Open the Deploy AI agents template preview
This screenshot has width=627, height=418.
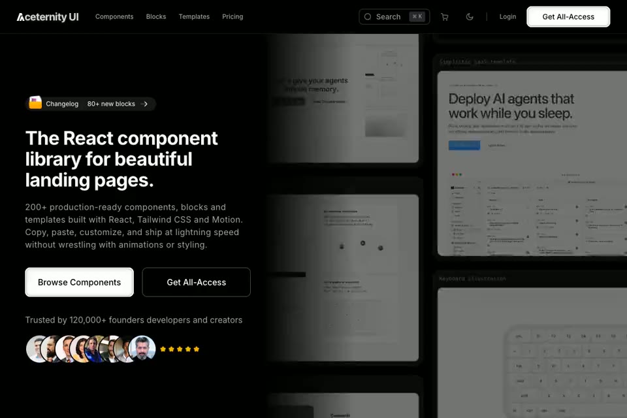click(532, 163)
